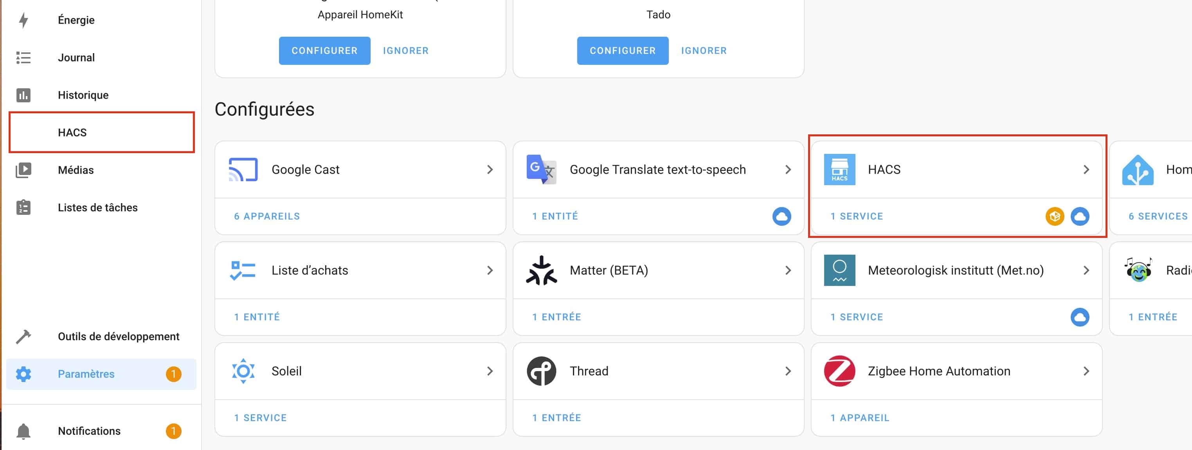Open 1 APPAREIL link under Zigbee
This screenshot has width=1192, height=450.
tap(860, 418)
